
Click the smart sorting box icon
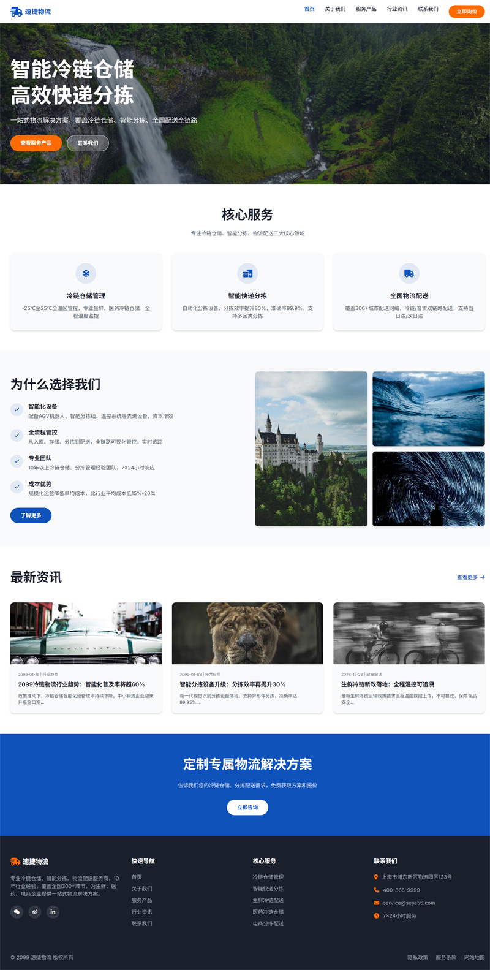tap(247, 273)
